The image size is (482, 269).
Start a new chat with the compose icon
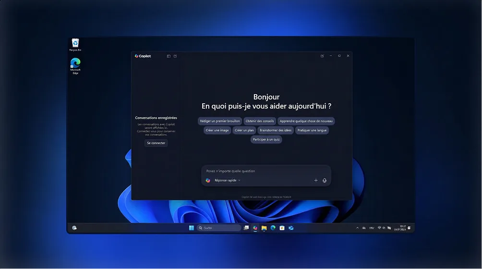click(x=175, y=56)
